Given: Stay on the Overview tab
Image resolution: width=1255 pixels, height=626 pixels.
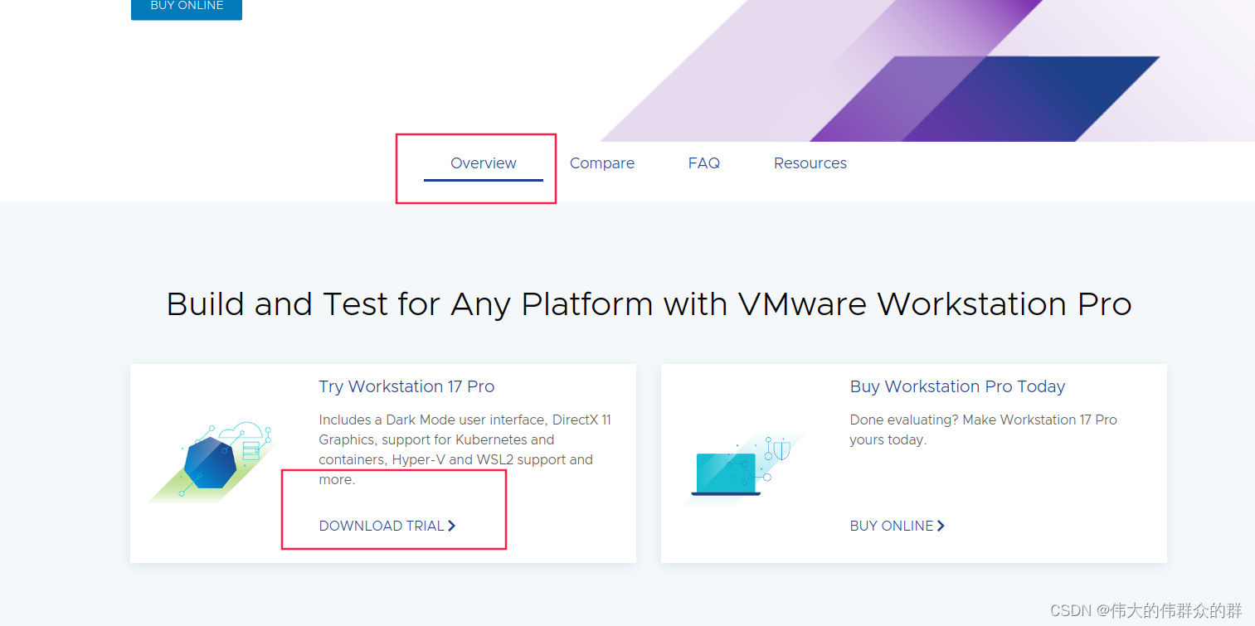Looking at the screenshot, I should pyautogui.click(x=484, y=163).
